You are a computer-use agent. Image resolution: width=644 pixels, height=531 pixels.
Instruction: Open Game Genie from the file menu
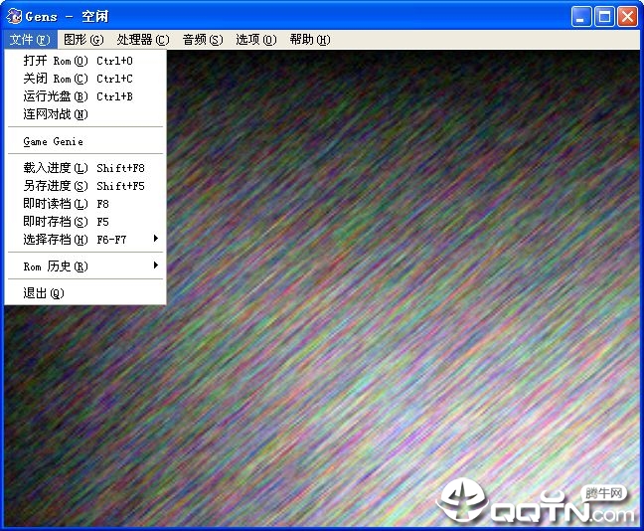[85, 142]
